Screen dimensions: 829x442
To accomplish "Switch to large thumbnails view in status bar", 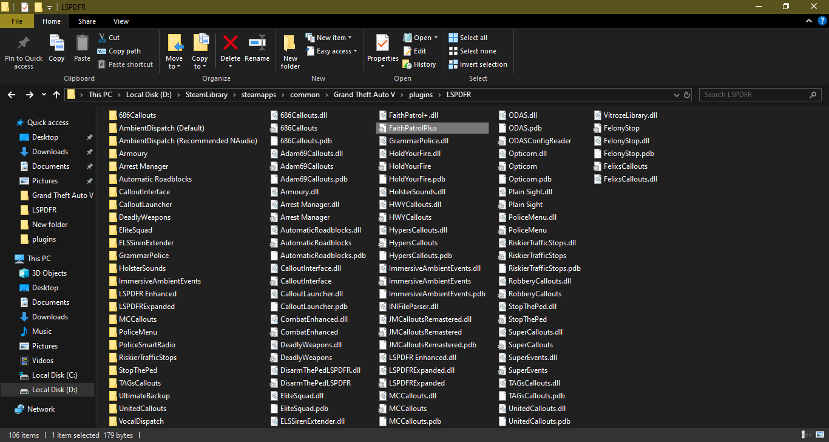I will 819,435.
